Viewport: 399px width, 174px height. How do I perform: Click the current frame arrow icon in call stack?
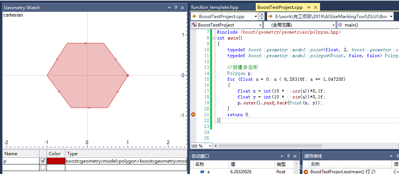click(x=306, y=172)
